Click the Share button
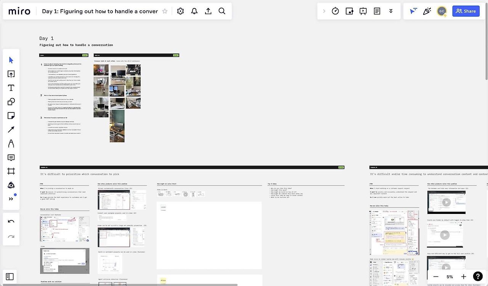 [466, 11]
